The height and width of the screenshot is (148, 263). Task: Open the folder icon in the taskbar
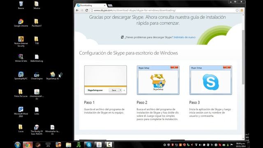[x=69, y=145]
